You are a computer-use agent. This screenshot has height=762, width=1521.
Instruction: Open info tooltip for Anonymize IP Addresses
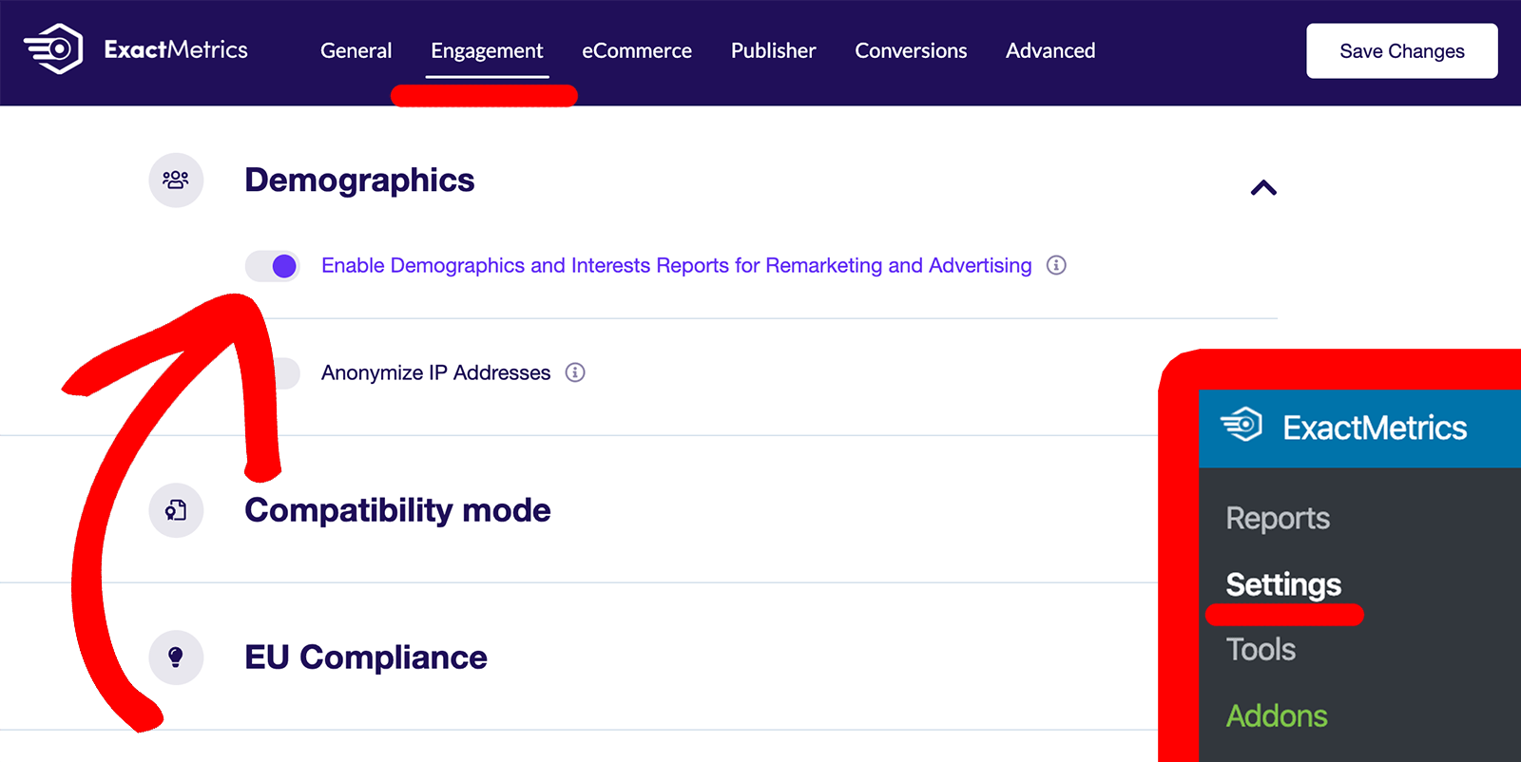coord(575,372)
